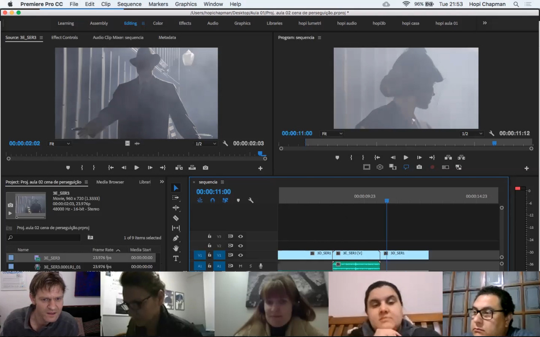
Task: Click the Export Frame camera icon under Program monitor
Action: click(419, 167)
